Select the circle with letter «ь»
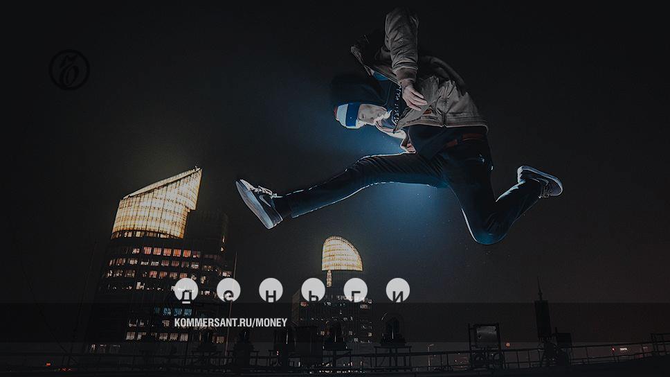670x377 pixels. click(313, 290)
